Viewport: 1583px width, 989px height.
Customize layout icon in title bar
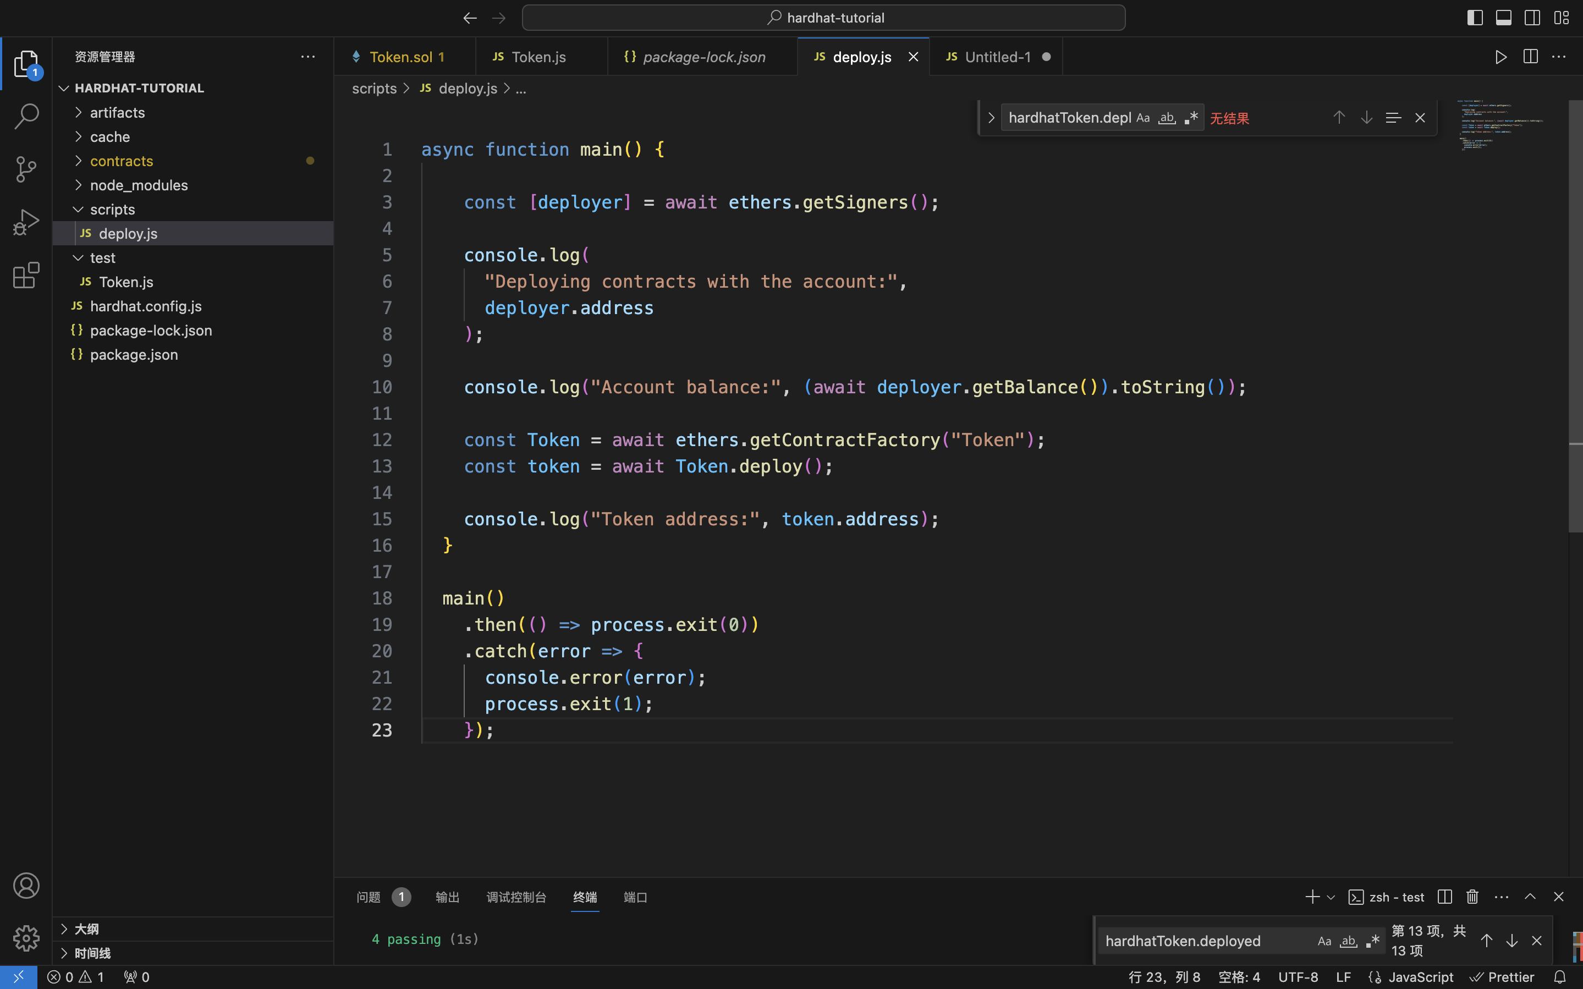click(1562, 18)
